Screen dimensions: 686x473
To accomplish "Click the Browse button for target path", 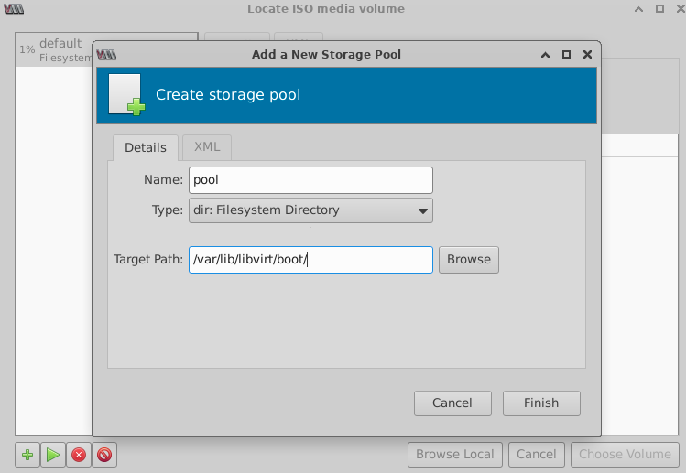I will coord(469,260).
